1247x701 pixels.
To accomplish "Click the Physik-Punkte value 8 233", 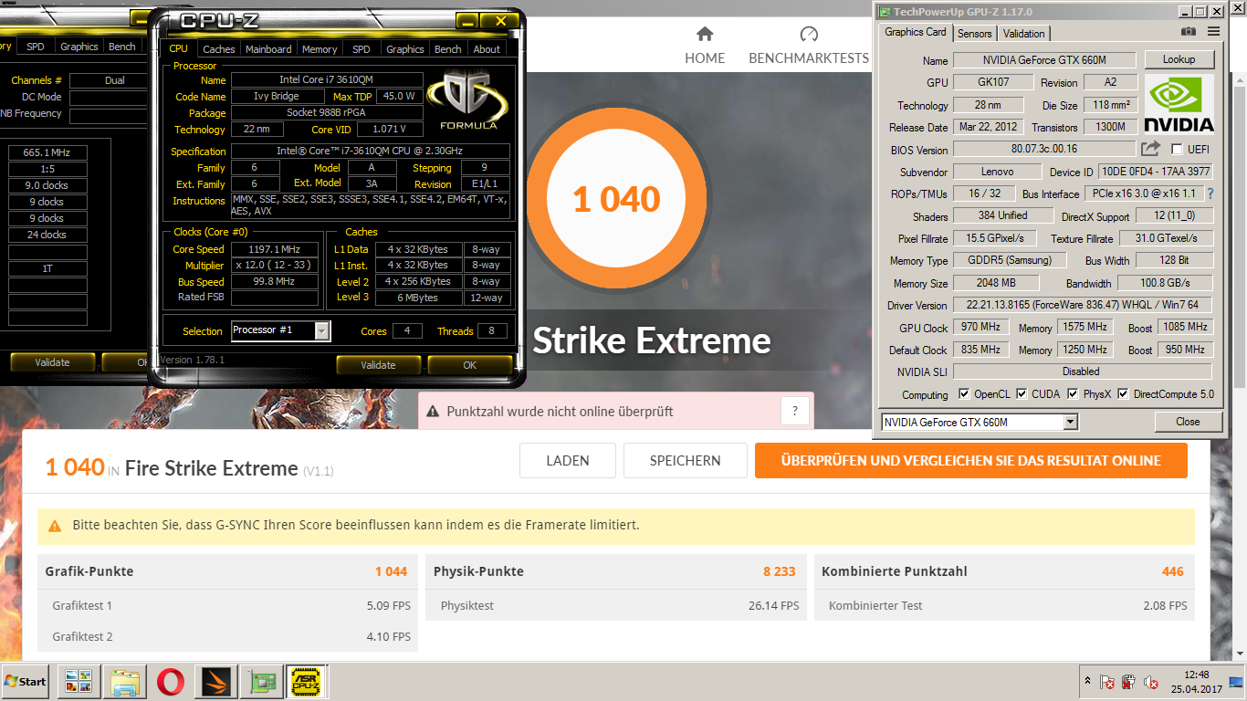I will [x=780, y=571].
